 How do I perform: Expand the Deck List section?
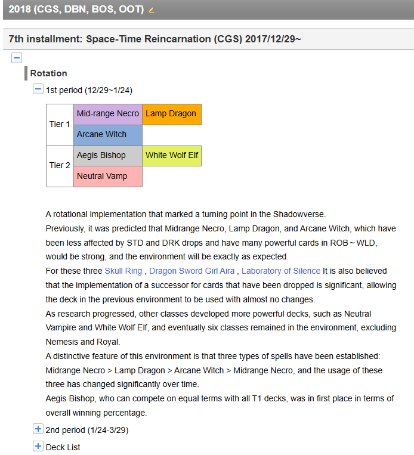(x=38, y=446)
